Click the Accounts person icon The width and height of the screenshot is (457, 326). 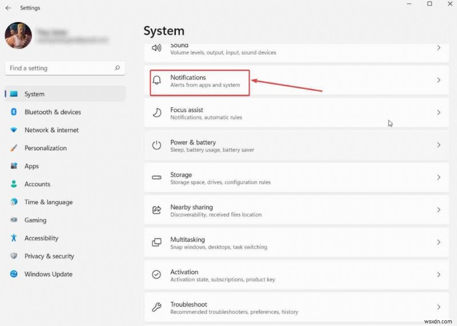(14, 184)
